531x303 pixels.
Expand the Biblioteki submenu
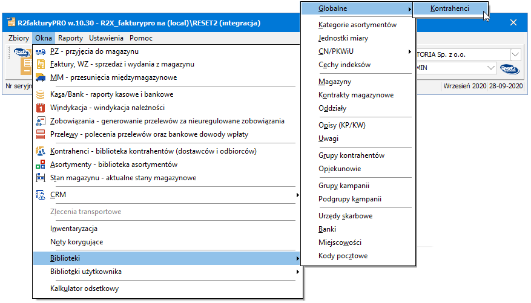167,258
